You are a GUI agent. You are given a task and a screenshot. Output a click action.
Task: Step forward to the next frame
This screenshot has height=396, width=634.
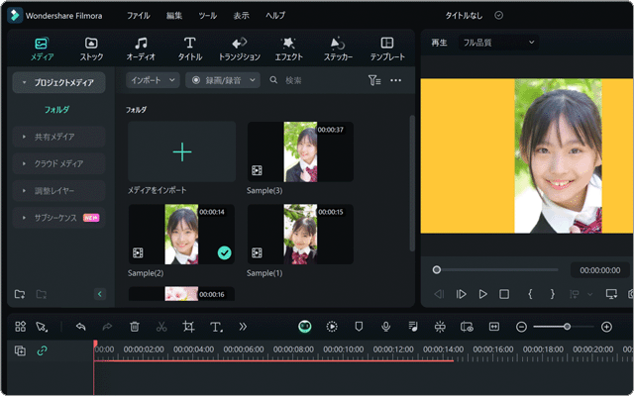[462, 294]
